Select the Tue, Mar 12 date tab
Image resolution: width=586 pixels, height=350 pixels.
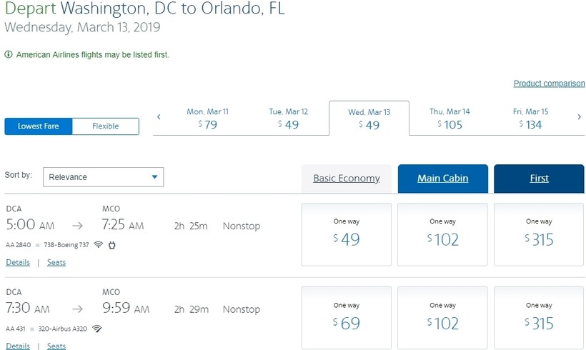pos(288,118)
